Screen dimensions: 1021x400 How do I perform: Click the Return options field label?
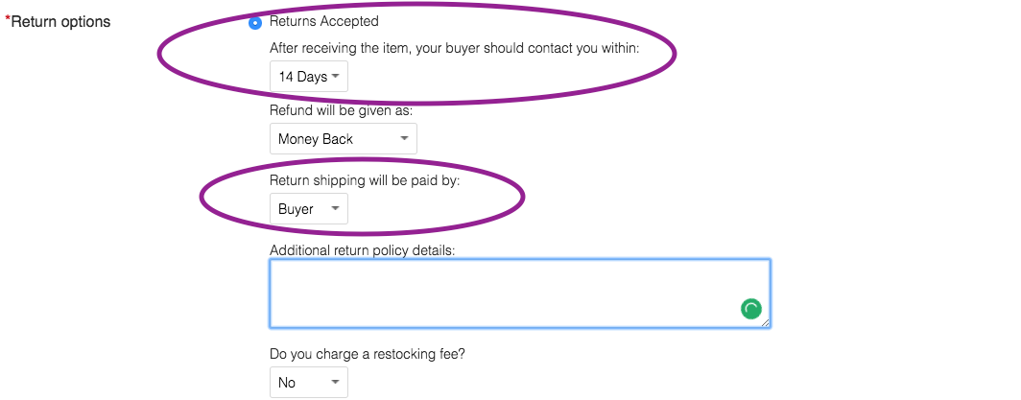point(60,22)
